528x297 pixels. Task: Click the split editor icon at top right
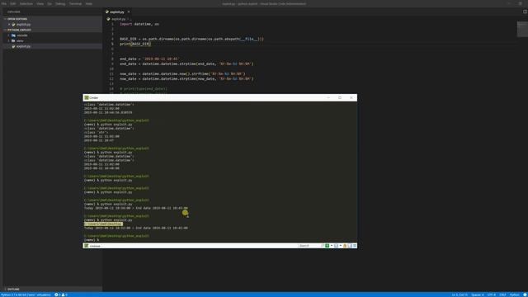[525, 12]
